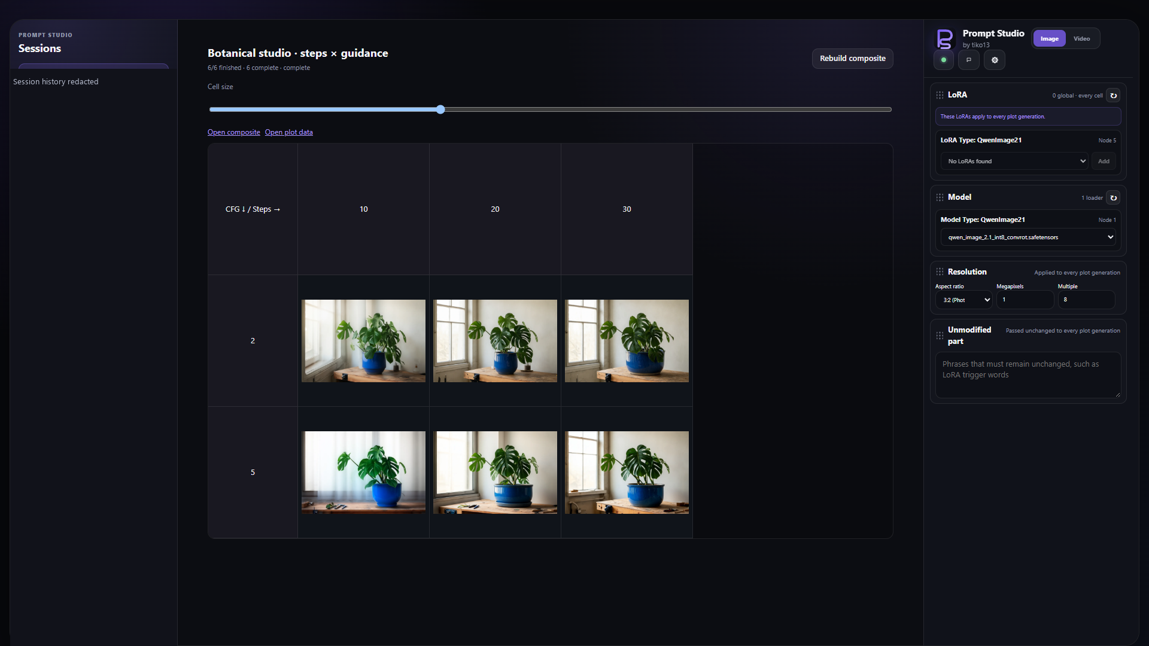Open the chat bubble feedback icon
The image size is (1149, 646).
(x=969, y=60)
